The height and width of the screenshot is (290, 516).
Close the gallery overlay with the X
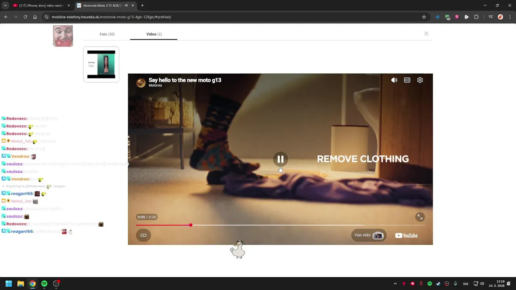click(x=426, y=33)
